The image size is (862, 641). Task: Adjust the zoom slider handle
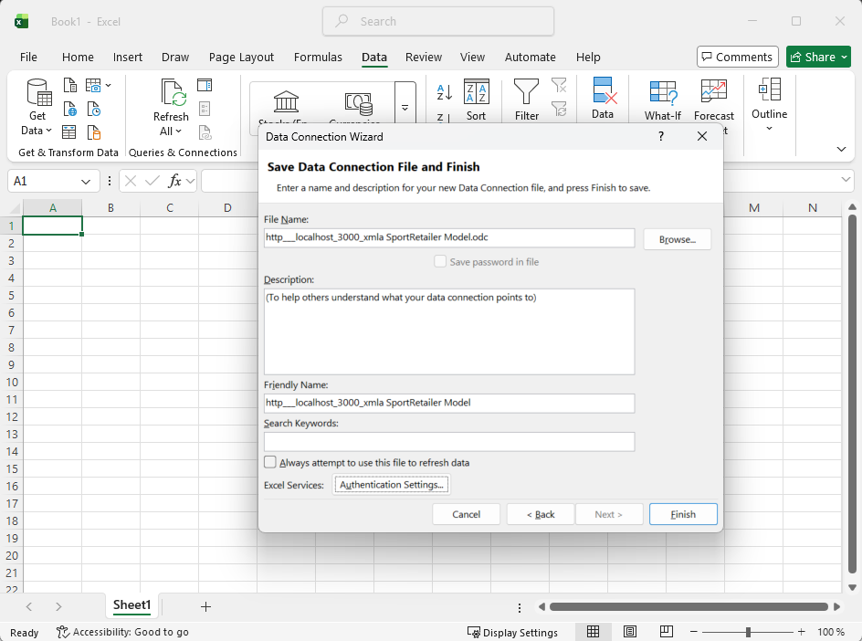[748, 632]
